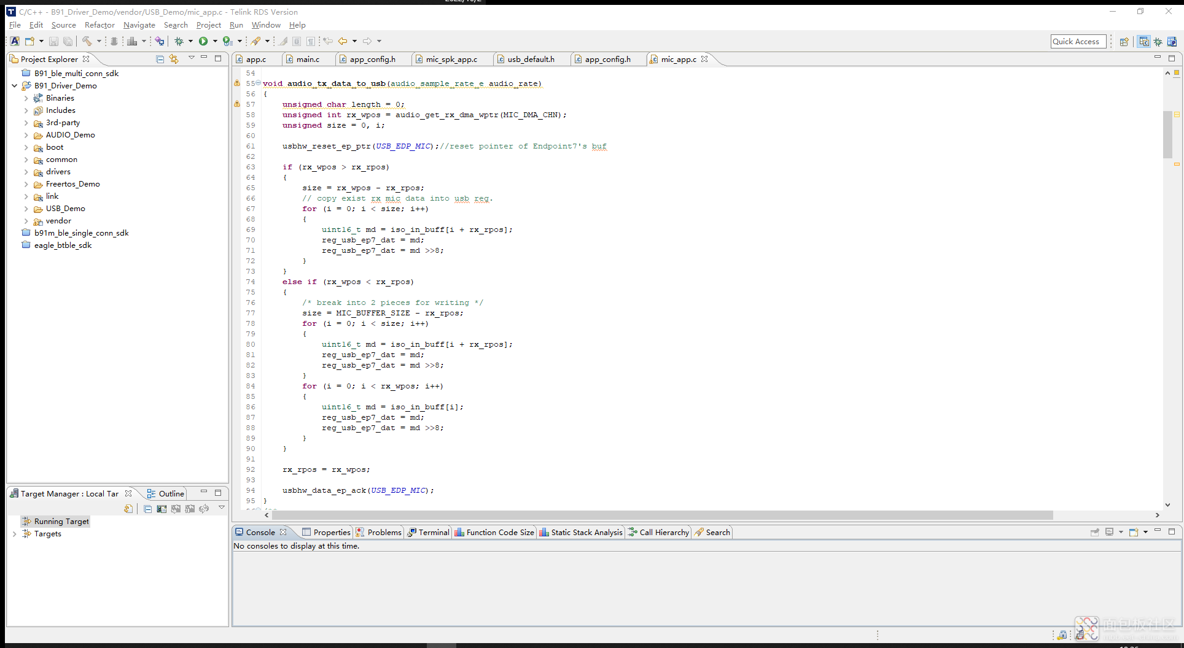Screen dimensions: 1184x648
Task: Open Project Explorer View Menu triangle
Action: [x=191, y=58]
